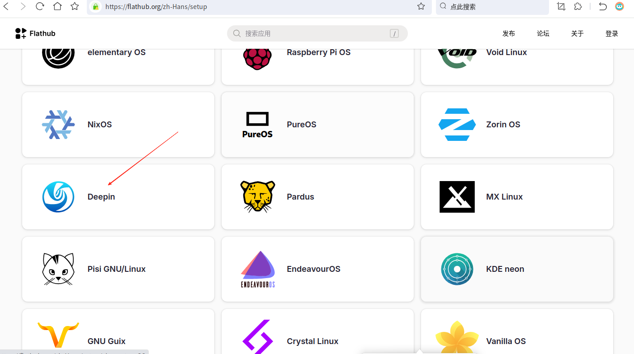Go to browser home page
Viewport: 634px width, 354px height.
click(x=57, y=6)
